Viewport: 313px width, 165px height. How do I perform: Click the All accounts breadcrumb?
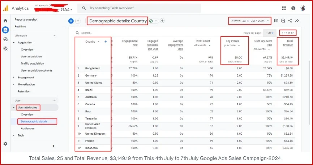tap(42, 5)
